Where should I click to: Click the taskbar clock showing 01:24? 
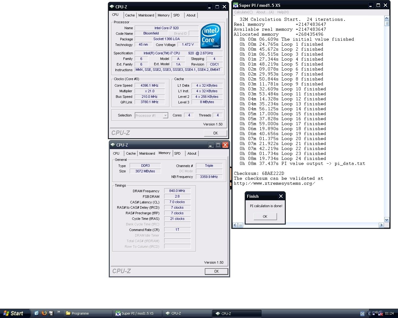pyautogui.click(x=389, y=314)
